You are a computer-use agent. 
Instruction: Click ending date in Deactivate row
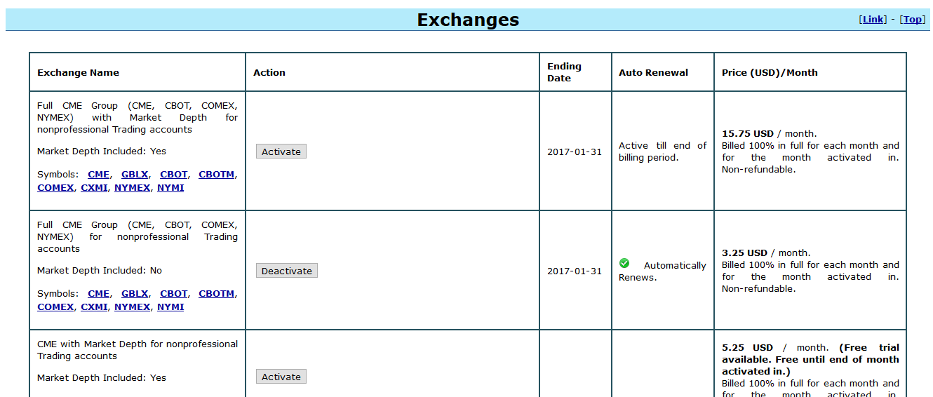point(575,271)
